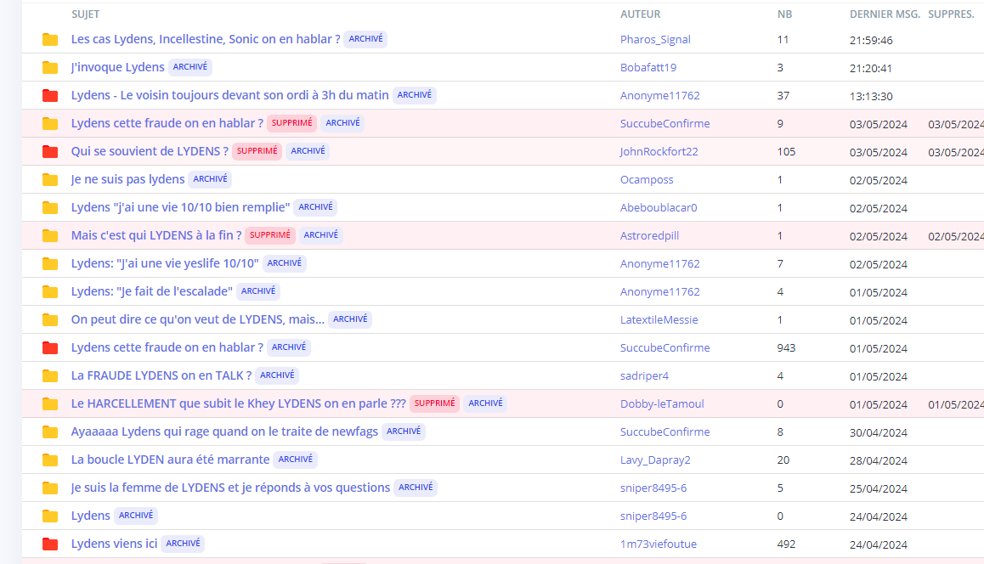Open topic 'La FRAUDE LYDENS on en TALK ?'

tap(161, 375)
